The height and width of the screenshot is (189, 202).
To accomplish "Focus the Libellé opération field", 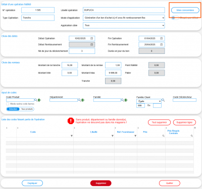I will 124,10.
